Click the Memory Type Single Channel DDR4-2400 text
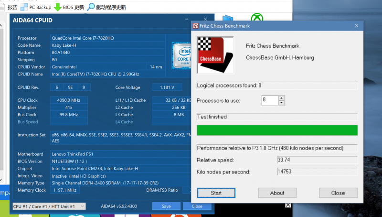The height and width of the screenshot is (217, 382). click(105, 183)
